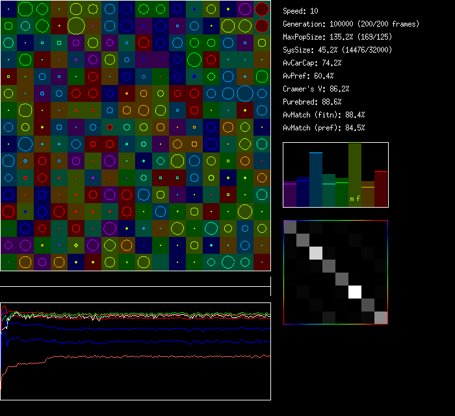Click the red bar at the histogram's right end

[x=381, y=189]
